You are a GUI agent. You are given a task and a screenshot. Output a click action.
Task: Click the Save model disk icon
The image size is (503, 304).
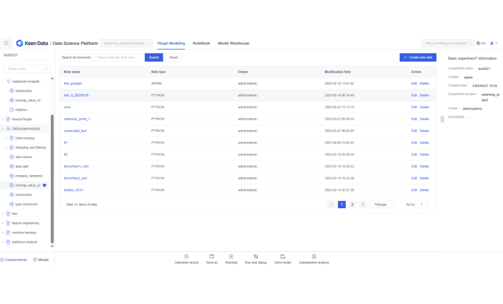[x=283, y=256]
